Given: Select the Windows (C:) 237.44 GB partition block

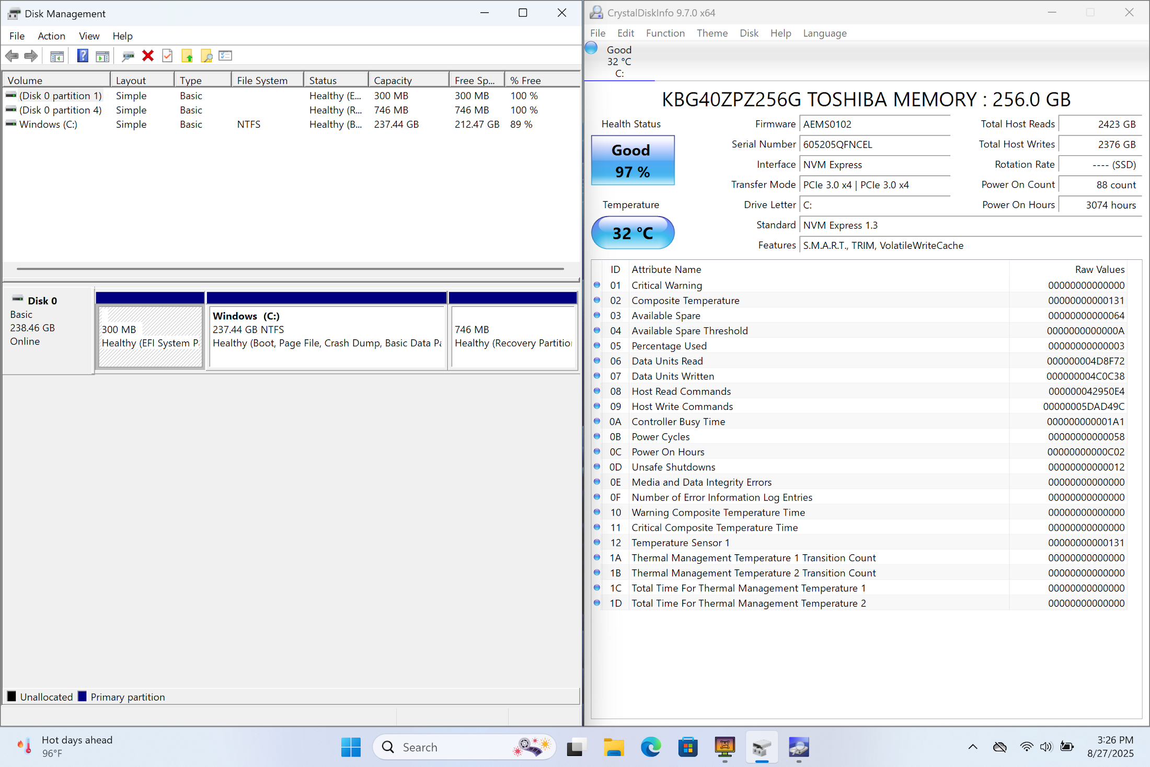Looking at the screenshot, I should coord(327,336).
